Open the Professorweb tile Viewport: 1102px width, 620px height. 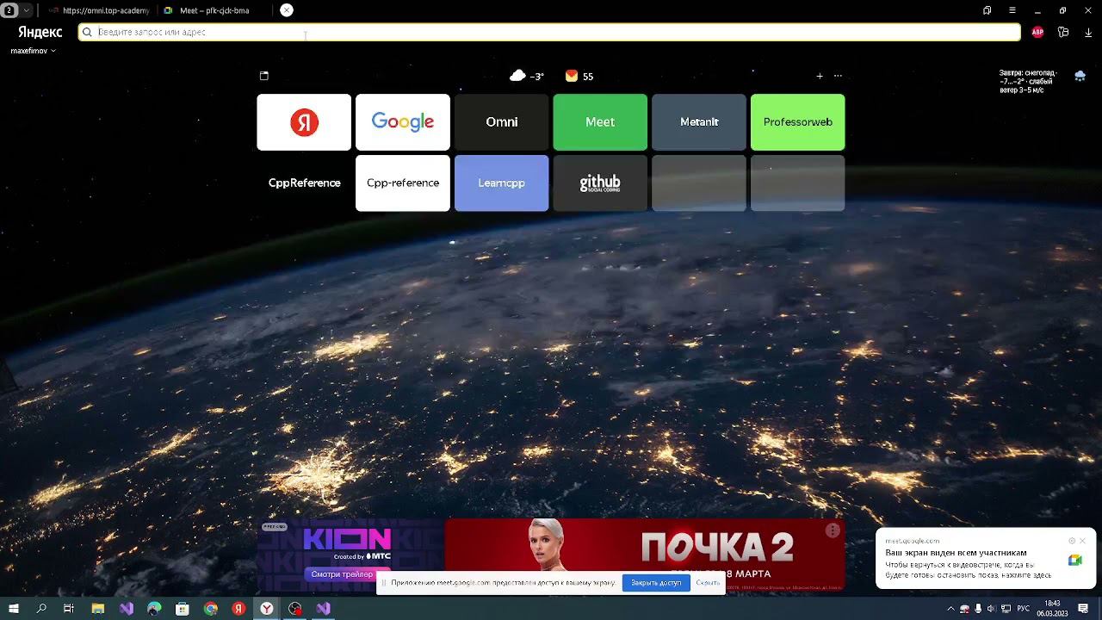(797, 122)
